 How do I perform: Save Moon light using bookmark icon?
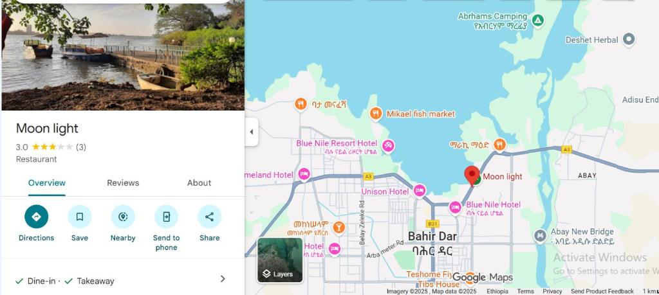click(x=79, y=217)
